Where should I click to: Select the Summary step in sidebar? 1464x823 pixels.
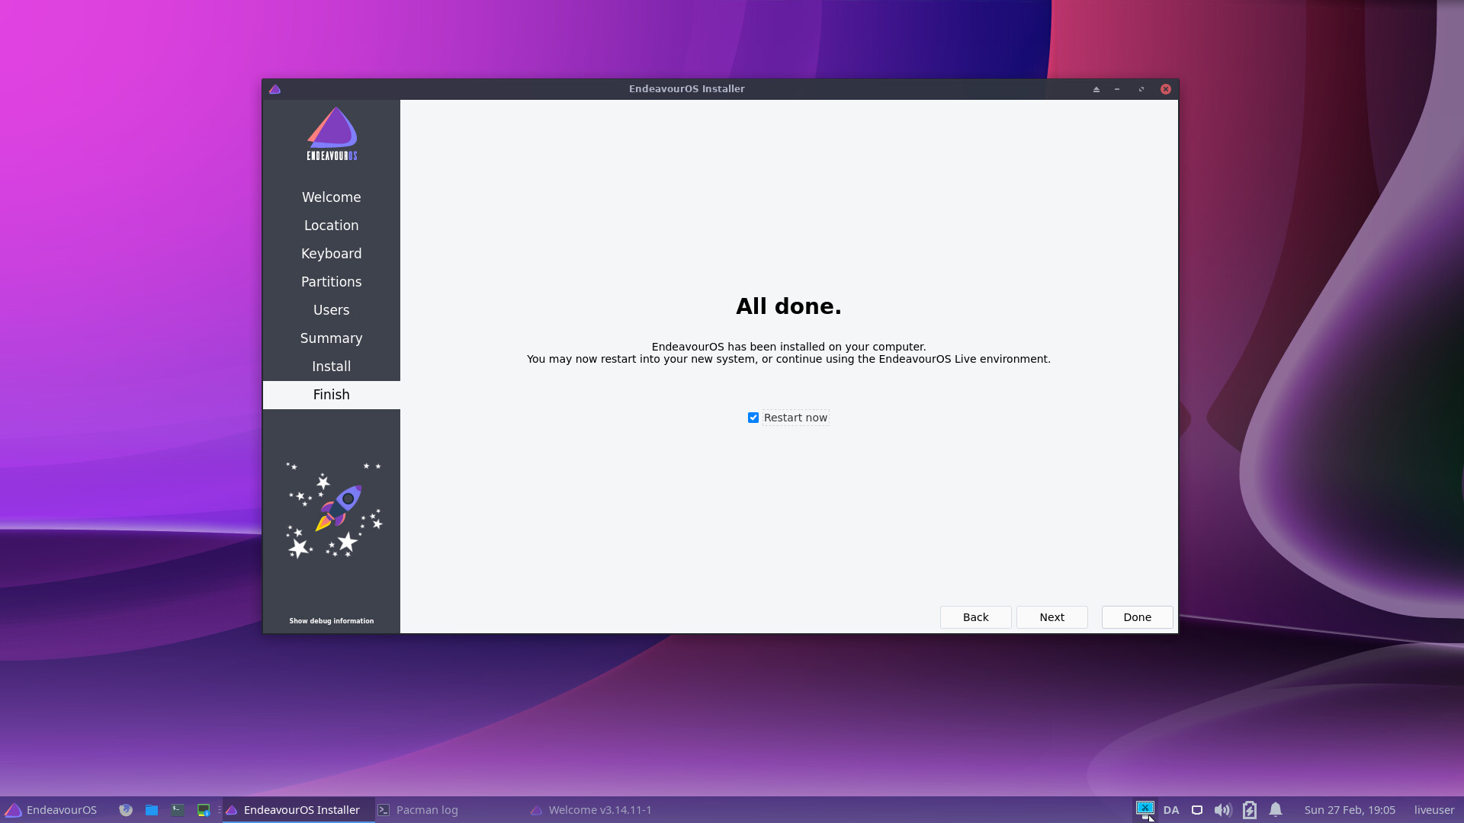331,338
